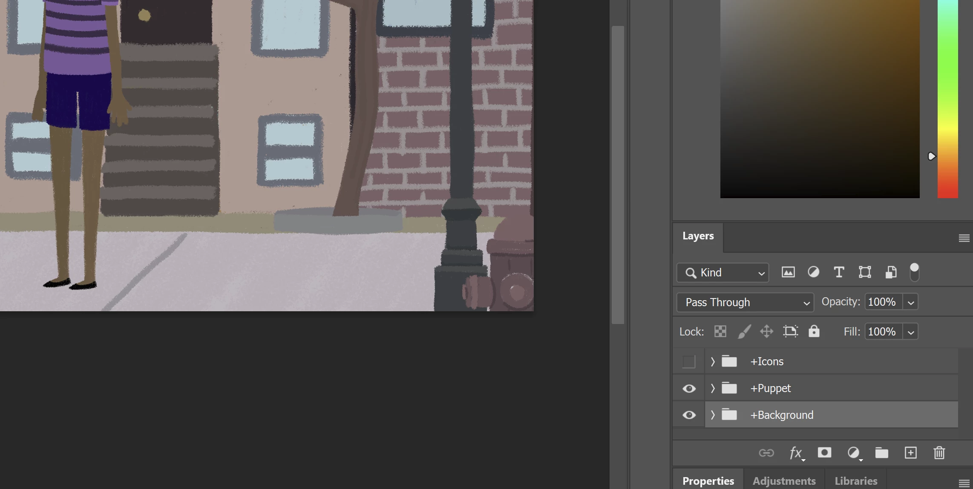Delete layer with trash icon

pyautogui.click(x=939, y=453)
